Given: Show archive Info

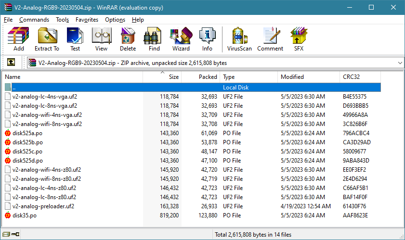Looking at the screenshot, I should (x=207, y=39).
